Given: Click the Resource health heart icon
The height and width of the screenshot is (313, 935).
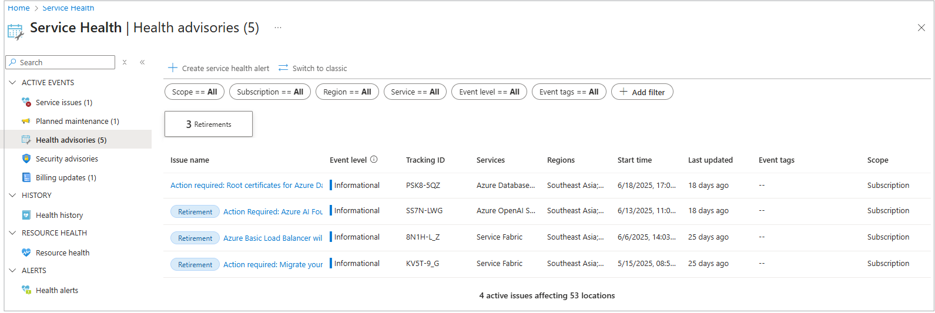Looking at the screenshot, I should tap(26, 253).
